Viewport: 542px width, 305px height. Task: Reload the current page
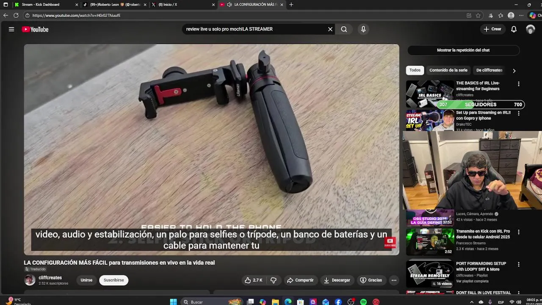click(x=16, y=15)
